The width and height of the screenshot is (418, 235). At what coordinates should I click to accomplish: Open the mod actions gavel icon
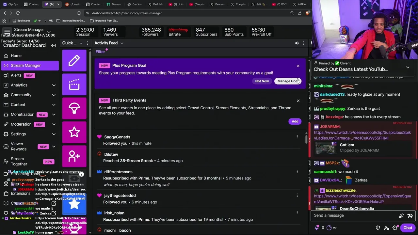(x=386, y=228)
